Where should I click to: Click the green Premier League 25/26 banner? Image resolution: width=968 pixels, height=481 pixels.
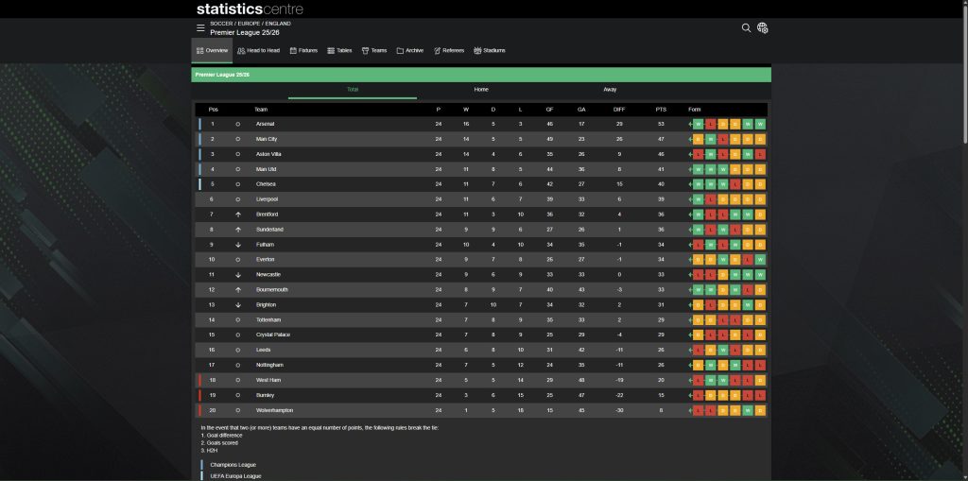481,75
